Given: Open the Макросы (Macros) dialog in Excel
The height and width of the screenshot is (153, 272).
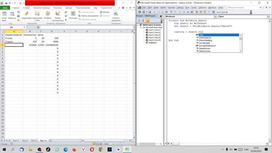Looking at the screenshot, I should pos(12,16).
